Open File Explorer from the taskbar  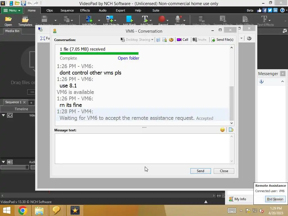click(39, 210)
